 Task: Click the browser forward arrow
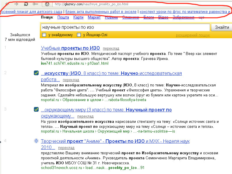(16, 4)
